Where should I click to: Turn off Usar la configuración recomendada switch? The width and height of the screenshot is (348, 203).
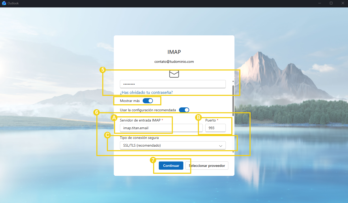point(184,110)
